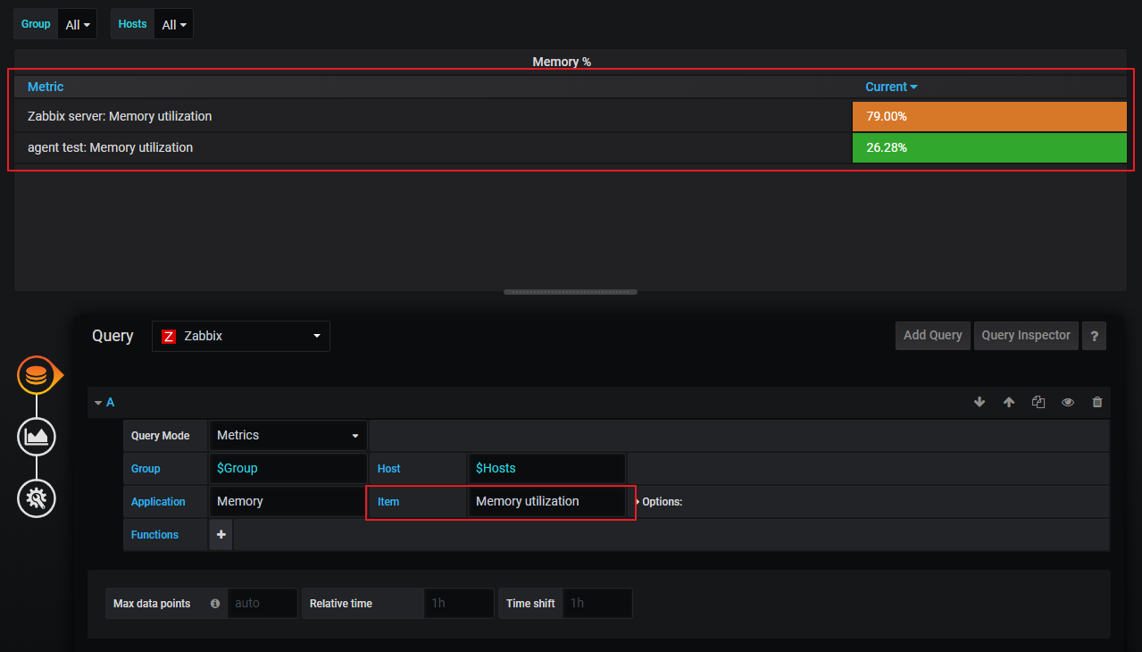Click the Memory % panel title
The image size is (1142, 652).
[x=562, y=62]
